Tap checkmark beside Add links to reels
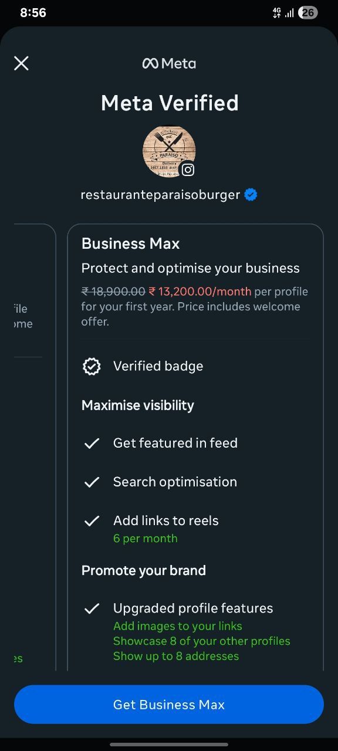Image resolution: width=338 pixels, height=751 pixels. (x=92, y=521)
